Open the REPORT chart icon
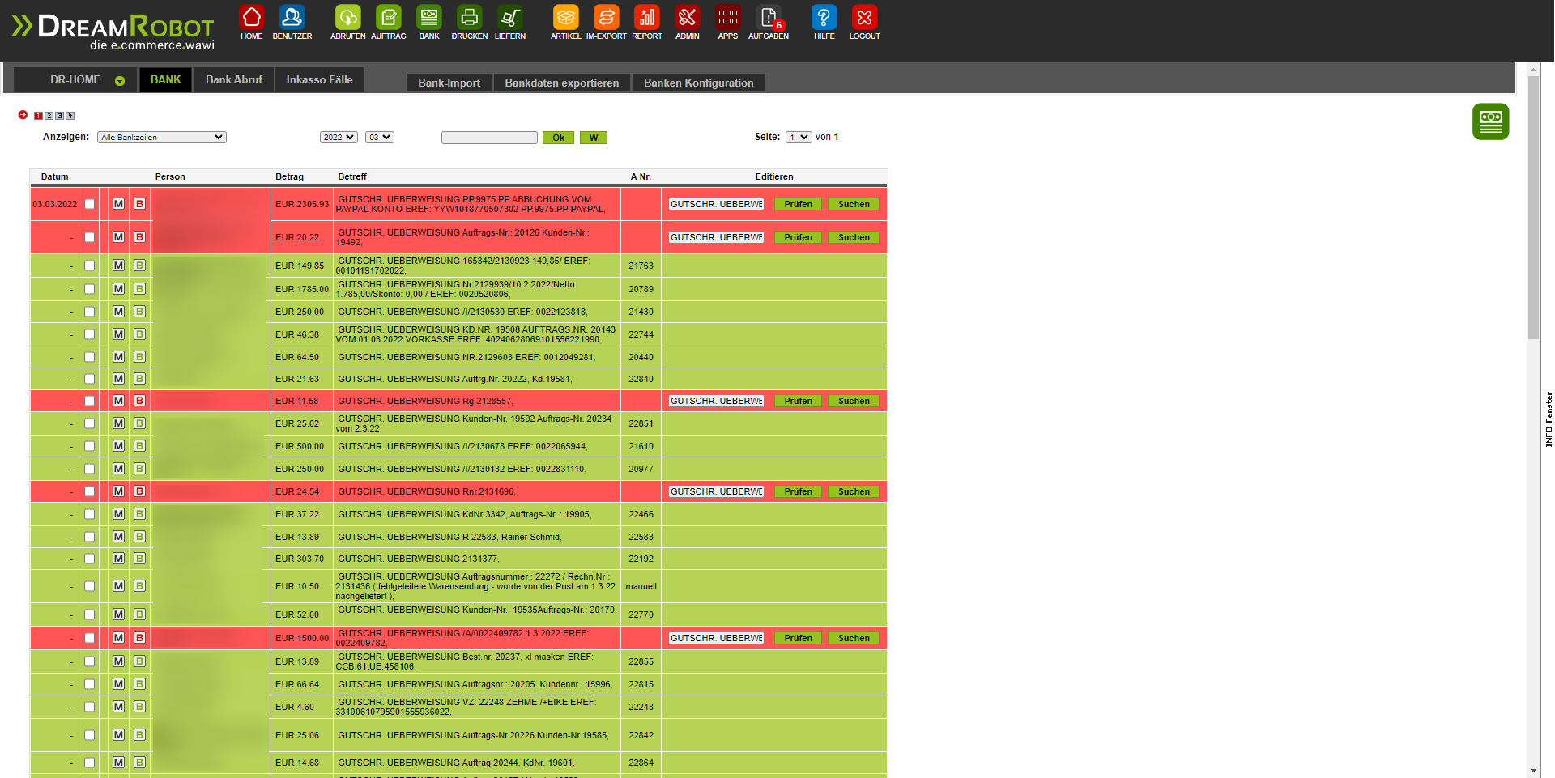 [646, 18]
